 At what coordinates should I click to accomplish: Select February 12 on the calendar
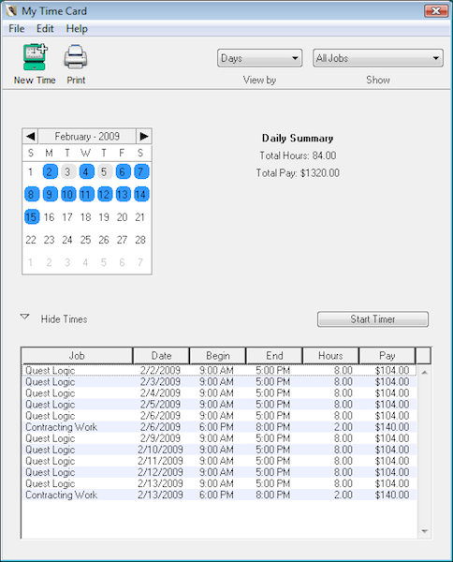click(x=104, y=195)
